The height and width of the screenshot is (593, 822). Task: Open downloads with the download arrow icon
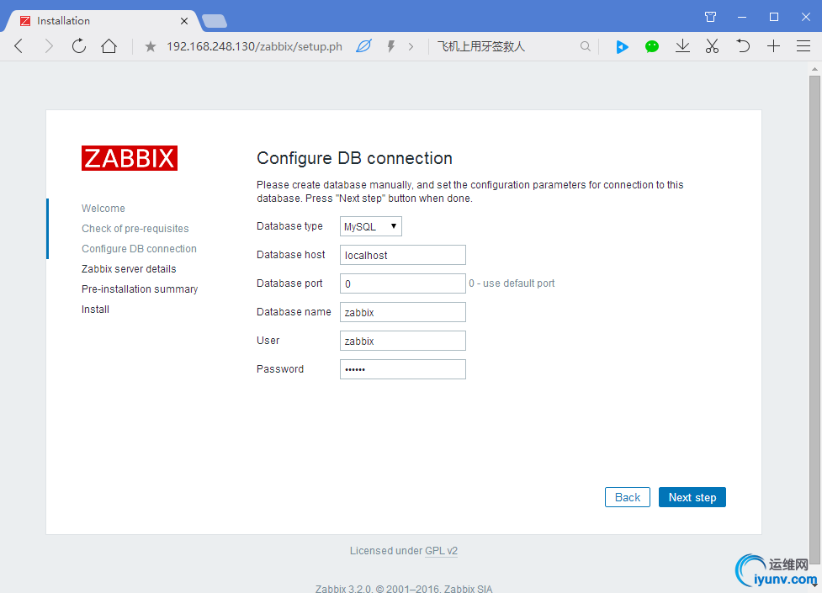pyautogui.click(x=682, y=46)
